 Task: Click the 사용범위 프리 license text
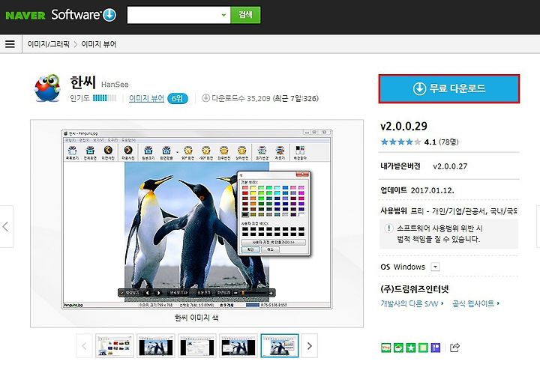(448, 211)
